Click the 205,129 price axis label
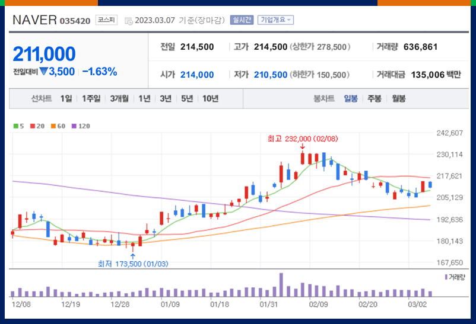The image size is (476, 324). pyautogui.click(x=450, y=198)
